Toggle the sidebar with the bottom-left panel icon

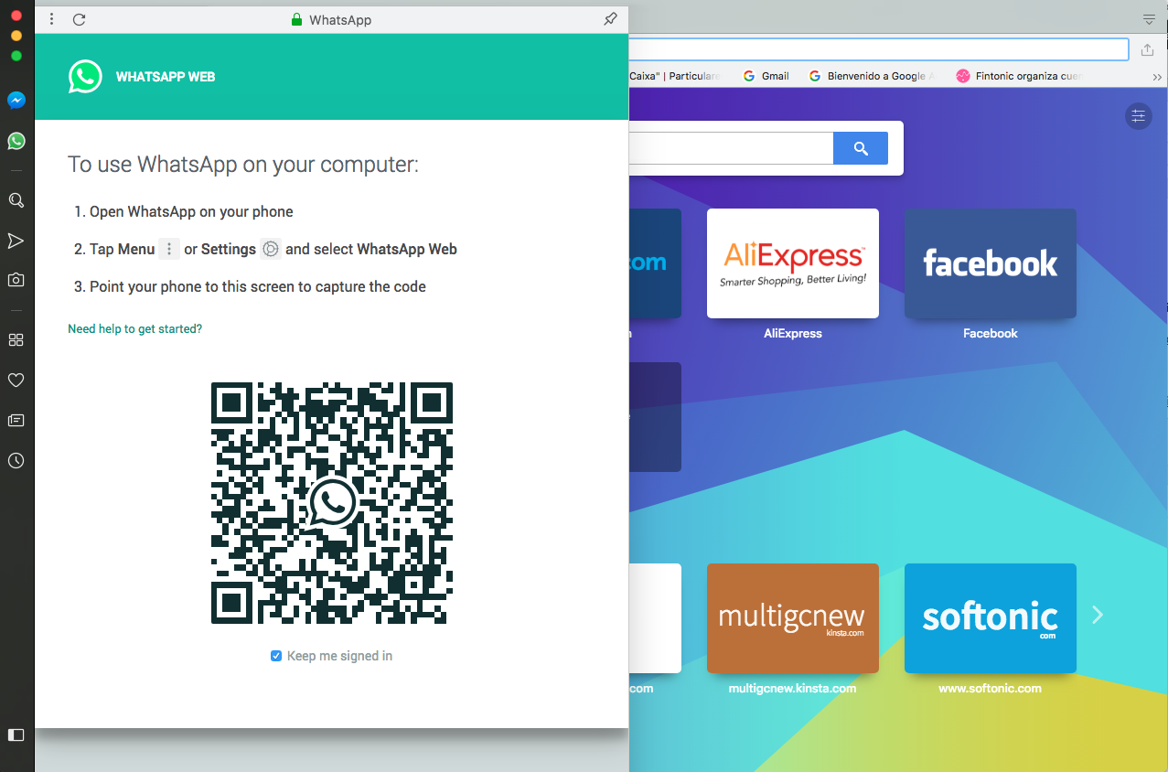[x=16, y=734]
